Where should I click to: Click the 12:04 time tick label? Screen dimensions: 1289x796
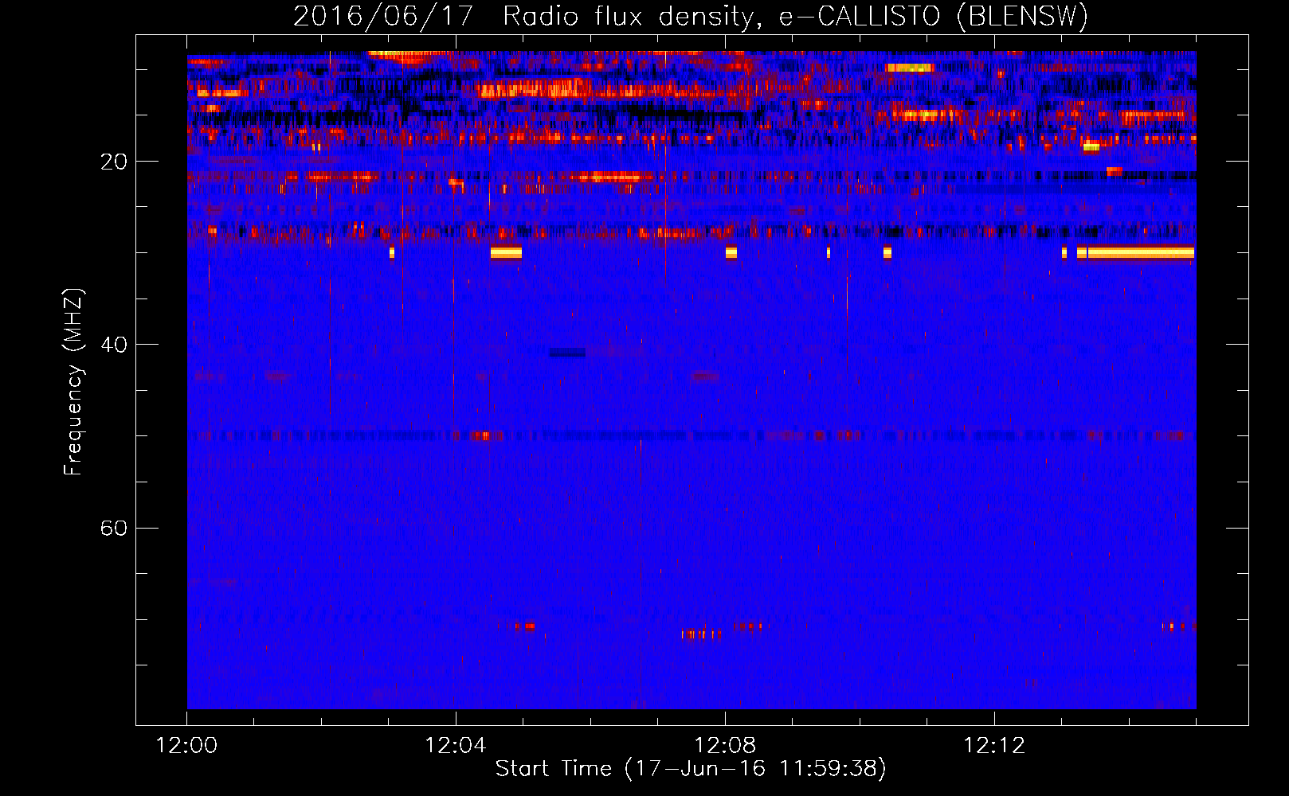point(455,745)
